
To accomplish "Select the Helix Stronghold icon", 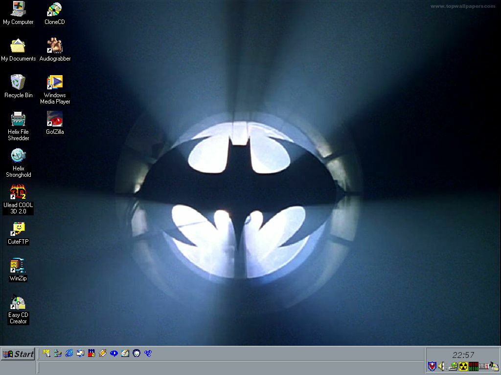I will 18,156.
